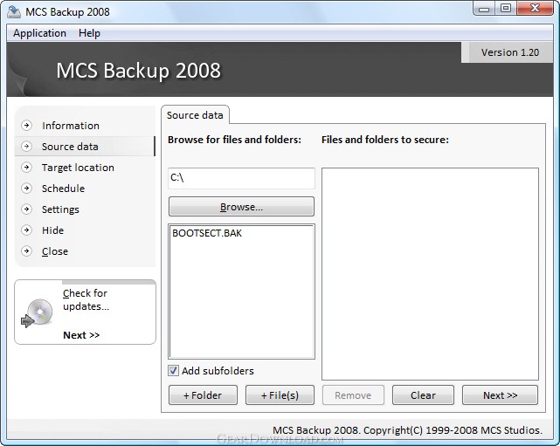Select the Source data tab
560x446 pixels.
(x=195, y=115)
